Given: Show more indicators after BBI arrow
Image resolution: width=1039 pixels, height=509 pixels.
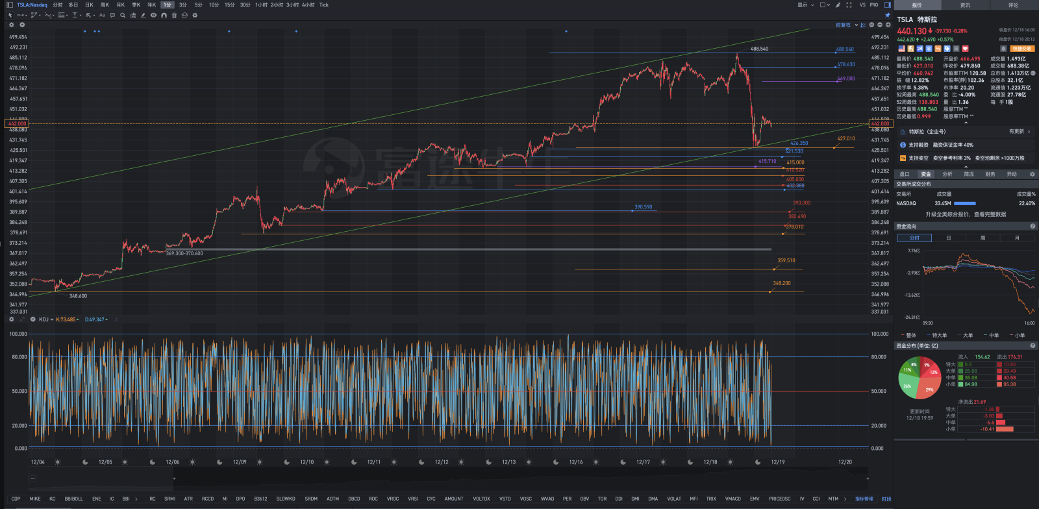Looking at the screenshot, I should (137, 499).
